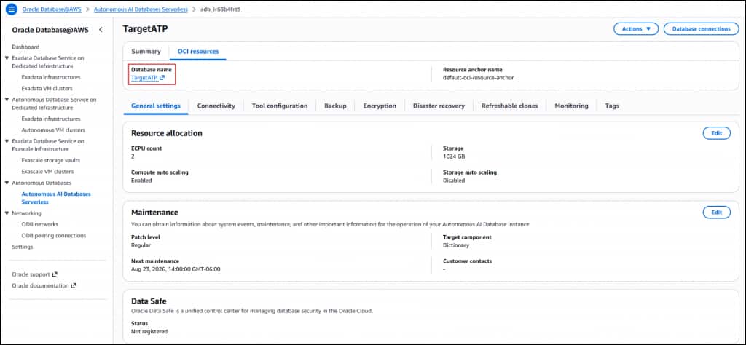Open the Connectivity tab

pos(216,106)
